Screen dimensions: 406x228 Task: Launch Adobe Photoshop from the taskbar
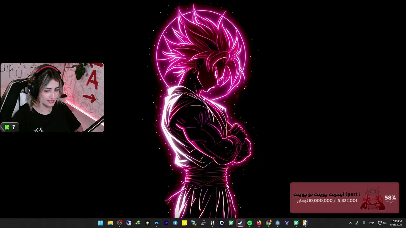click(x=157, y=223)
